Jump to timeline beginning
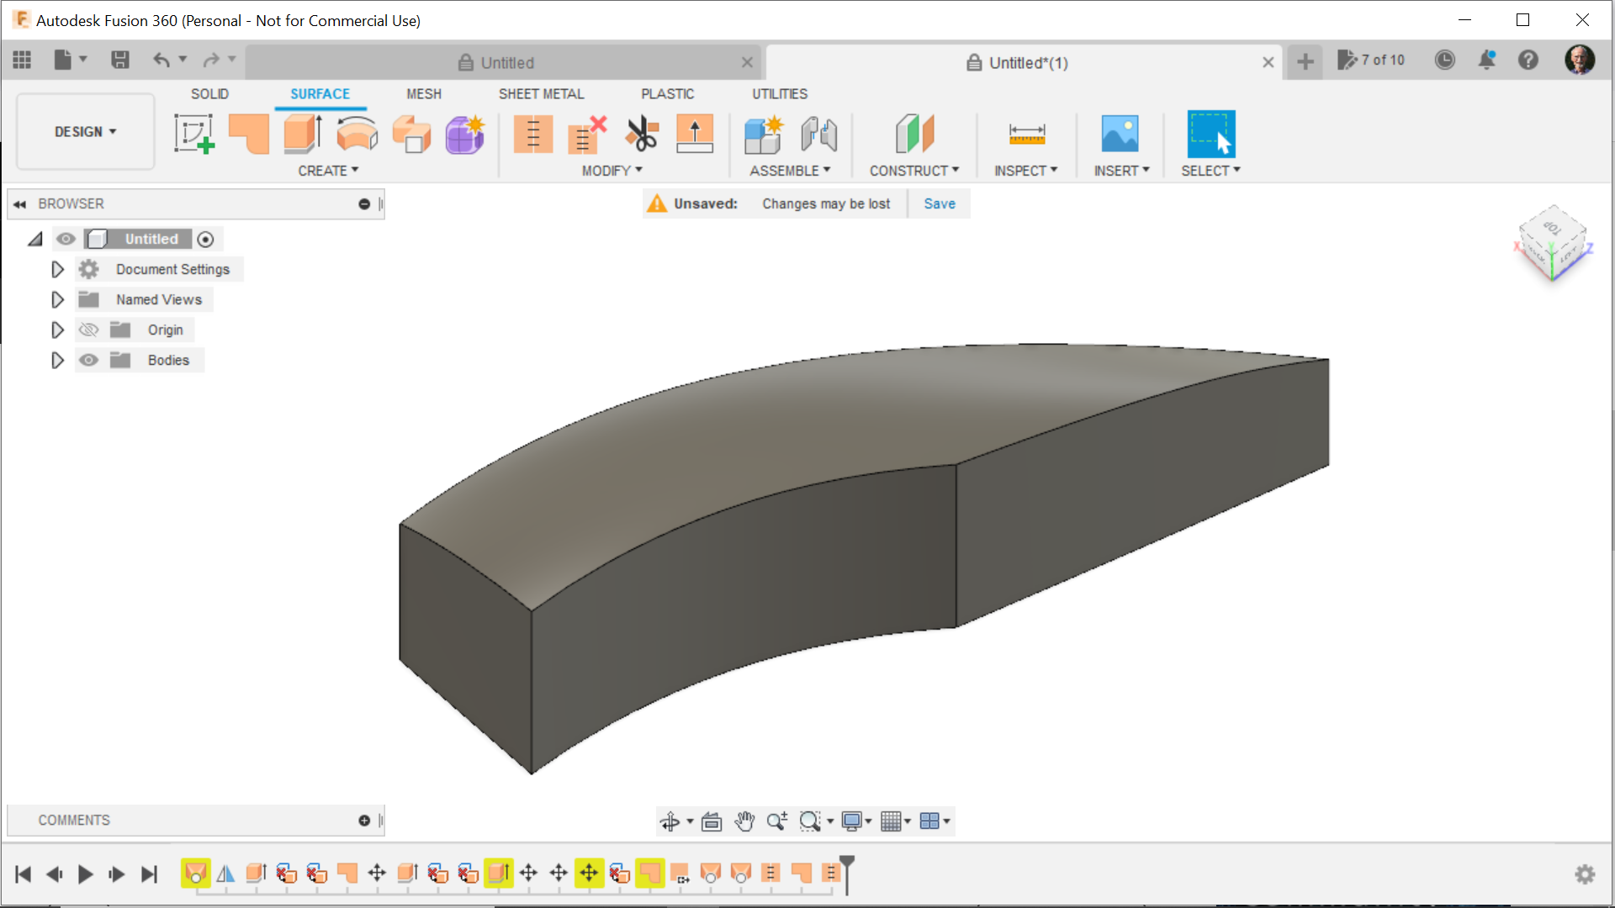Viewport: 1615px width, 908px height. [24, 875]
